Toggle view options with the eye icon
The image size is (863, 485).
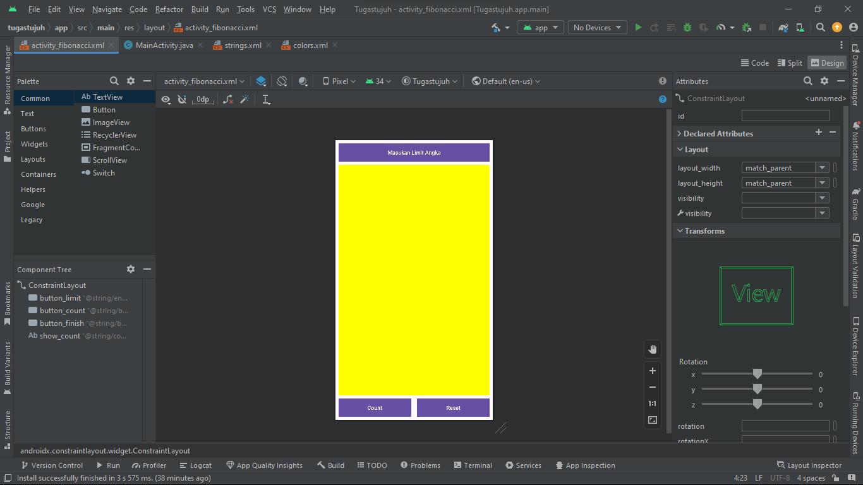coord(166,99)
